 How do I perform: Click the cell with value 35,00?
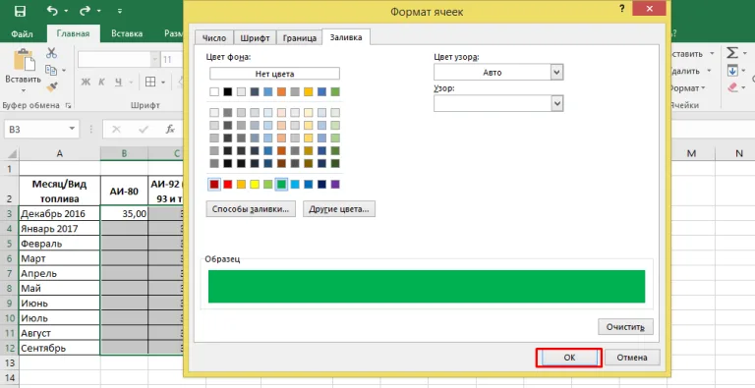[x=124, y=213]
